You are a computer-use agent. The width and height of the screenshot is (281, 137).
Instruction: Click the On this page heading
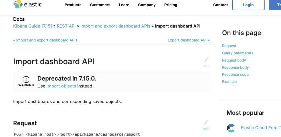coord(241,33)
